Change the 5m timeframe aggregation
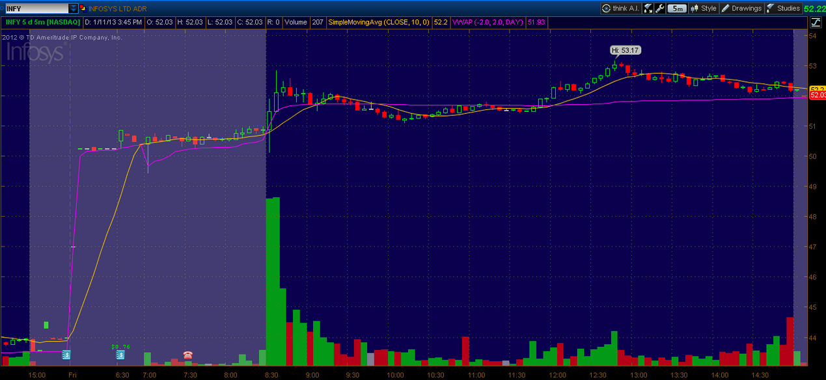826x380 pixels. [x=678, y=8]
